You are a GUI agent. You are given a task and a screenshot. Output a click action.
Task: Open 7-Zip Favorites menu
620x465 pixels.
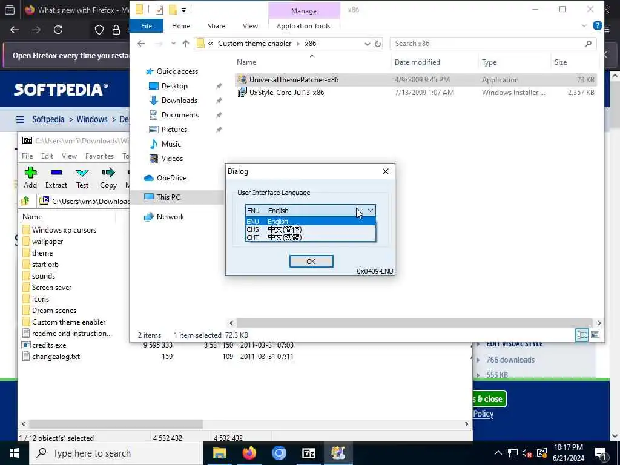[100, 156]
